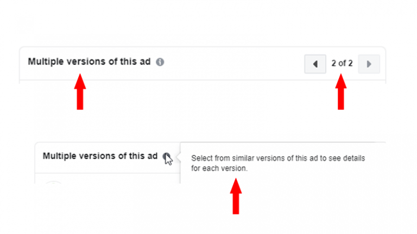Click upper "Multiple versions of this ad" heading
The height and width of the screenshot is (234, 417).
coord(89,62)
